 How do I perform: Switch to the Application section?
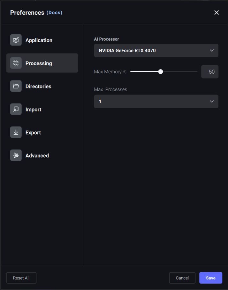pyautogui.click(x=39, y=40)
